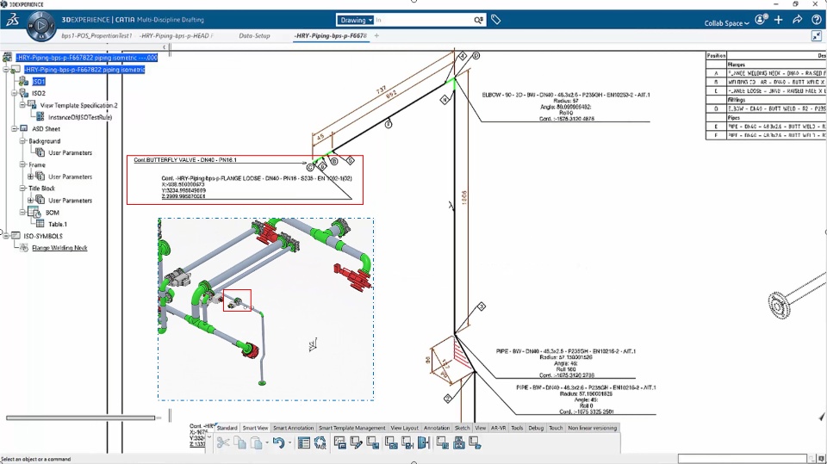Click the list properties icon after Undo
This screenshot has height=464, width=827.
point(304,442)
